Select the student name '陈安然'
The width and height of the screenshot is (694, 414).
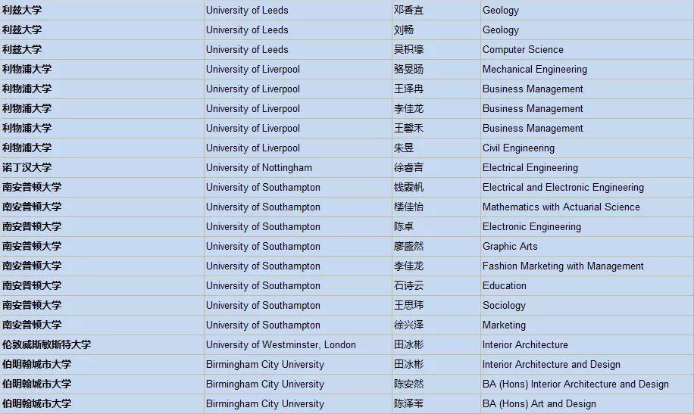point(408,384)
